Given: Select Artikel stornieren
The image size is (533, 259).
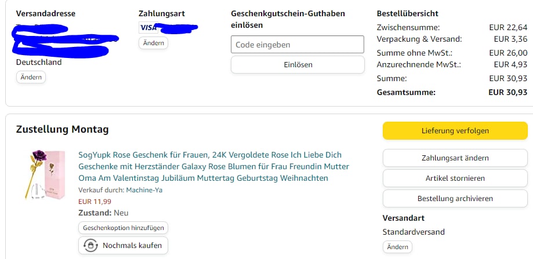Looking at the screenshot, I should click(x=455, y=178).
